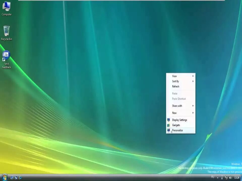Select the Send feedback shortcut icon
The image size is (242, 181).
[x=7, y=60]
